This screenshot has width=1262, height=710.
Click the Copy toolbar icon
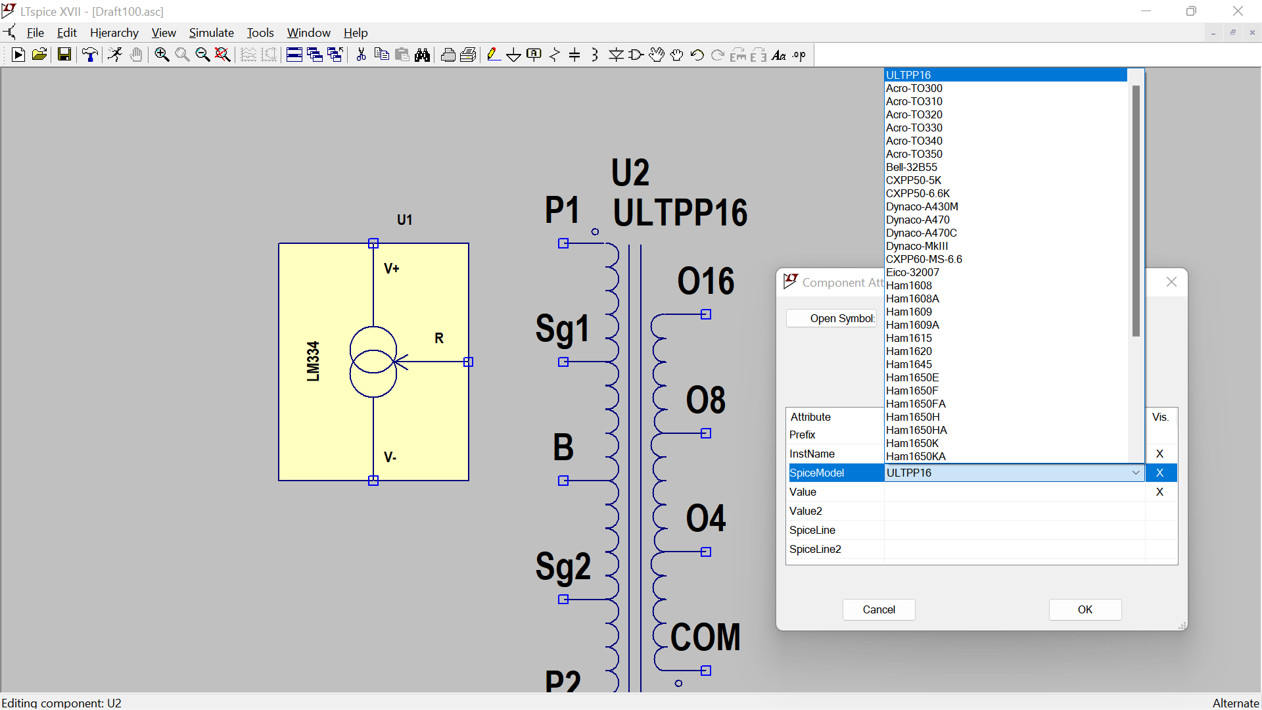pos(381,55)
